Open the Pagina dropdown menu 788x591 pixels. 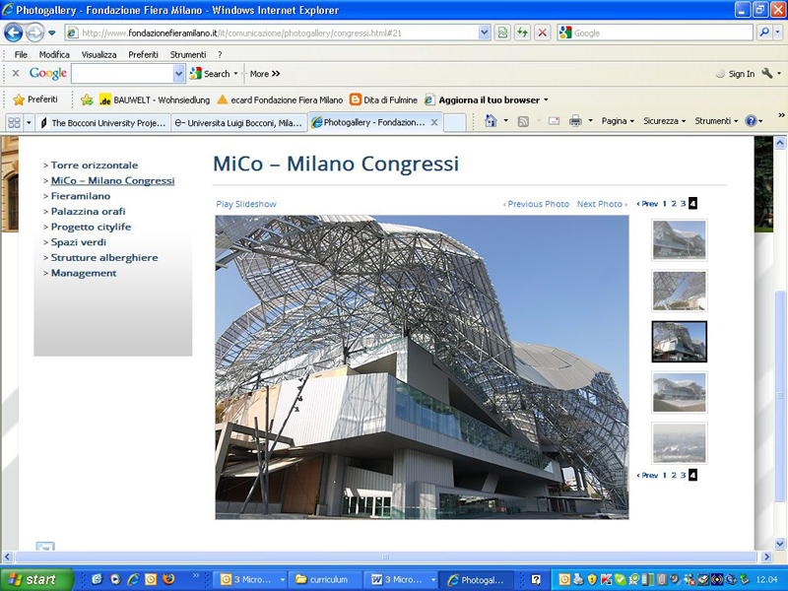(x=618, y=121)
